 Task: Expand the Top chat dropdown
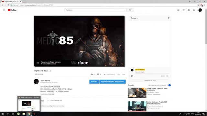[135, 18]
